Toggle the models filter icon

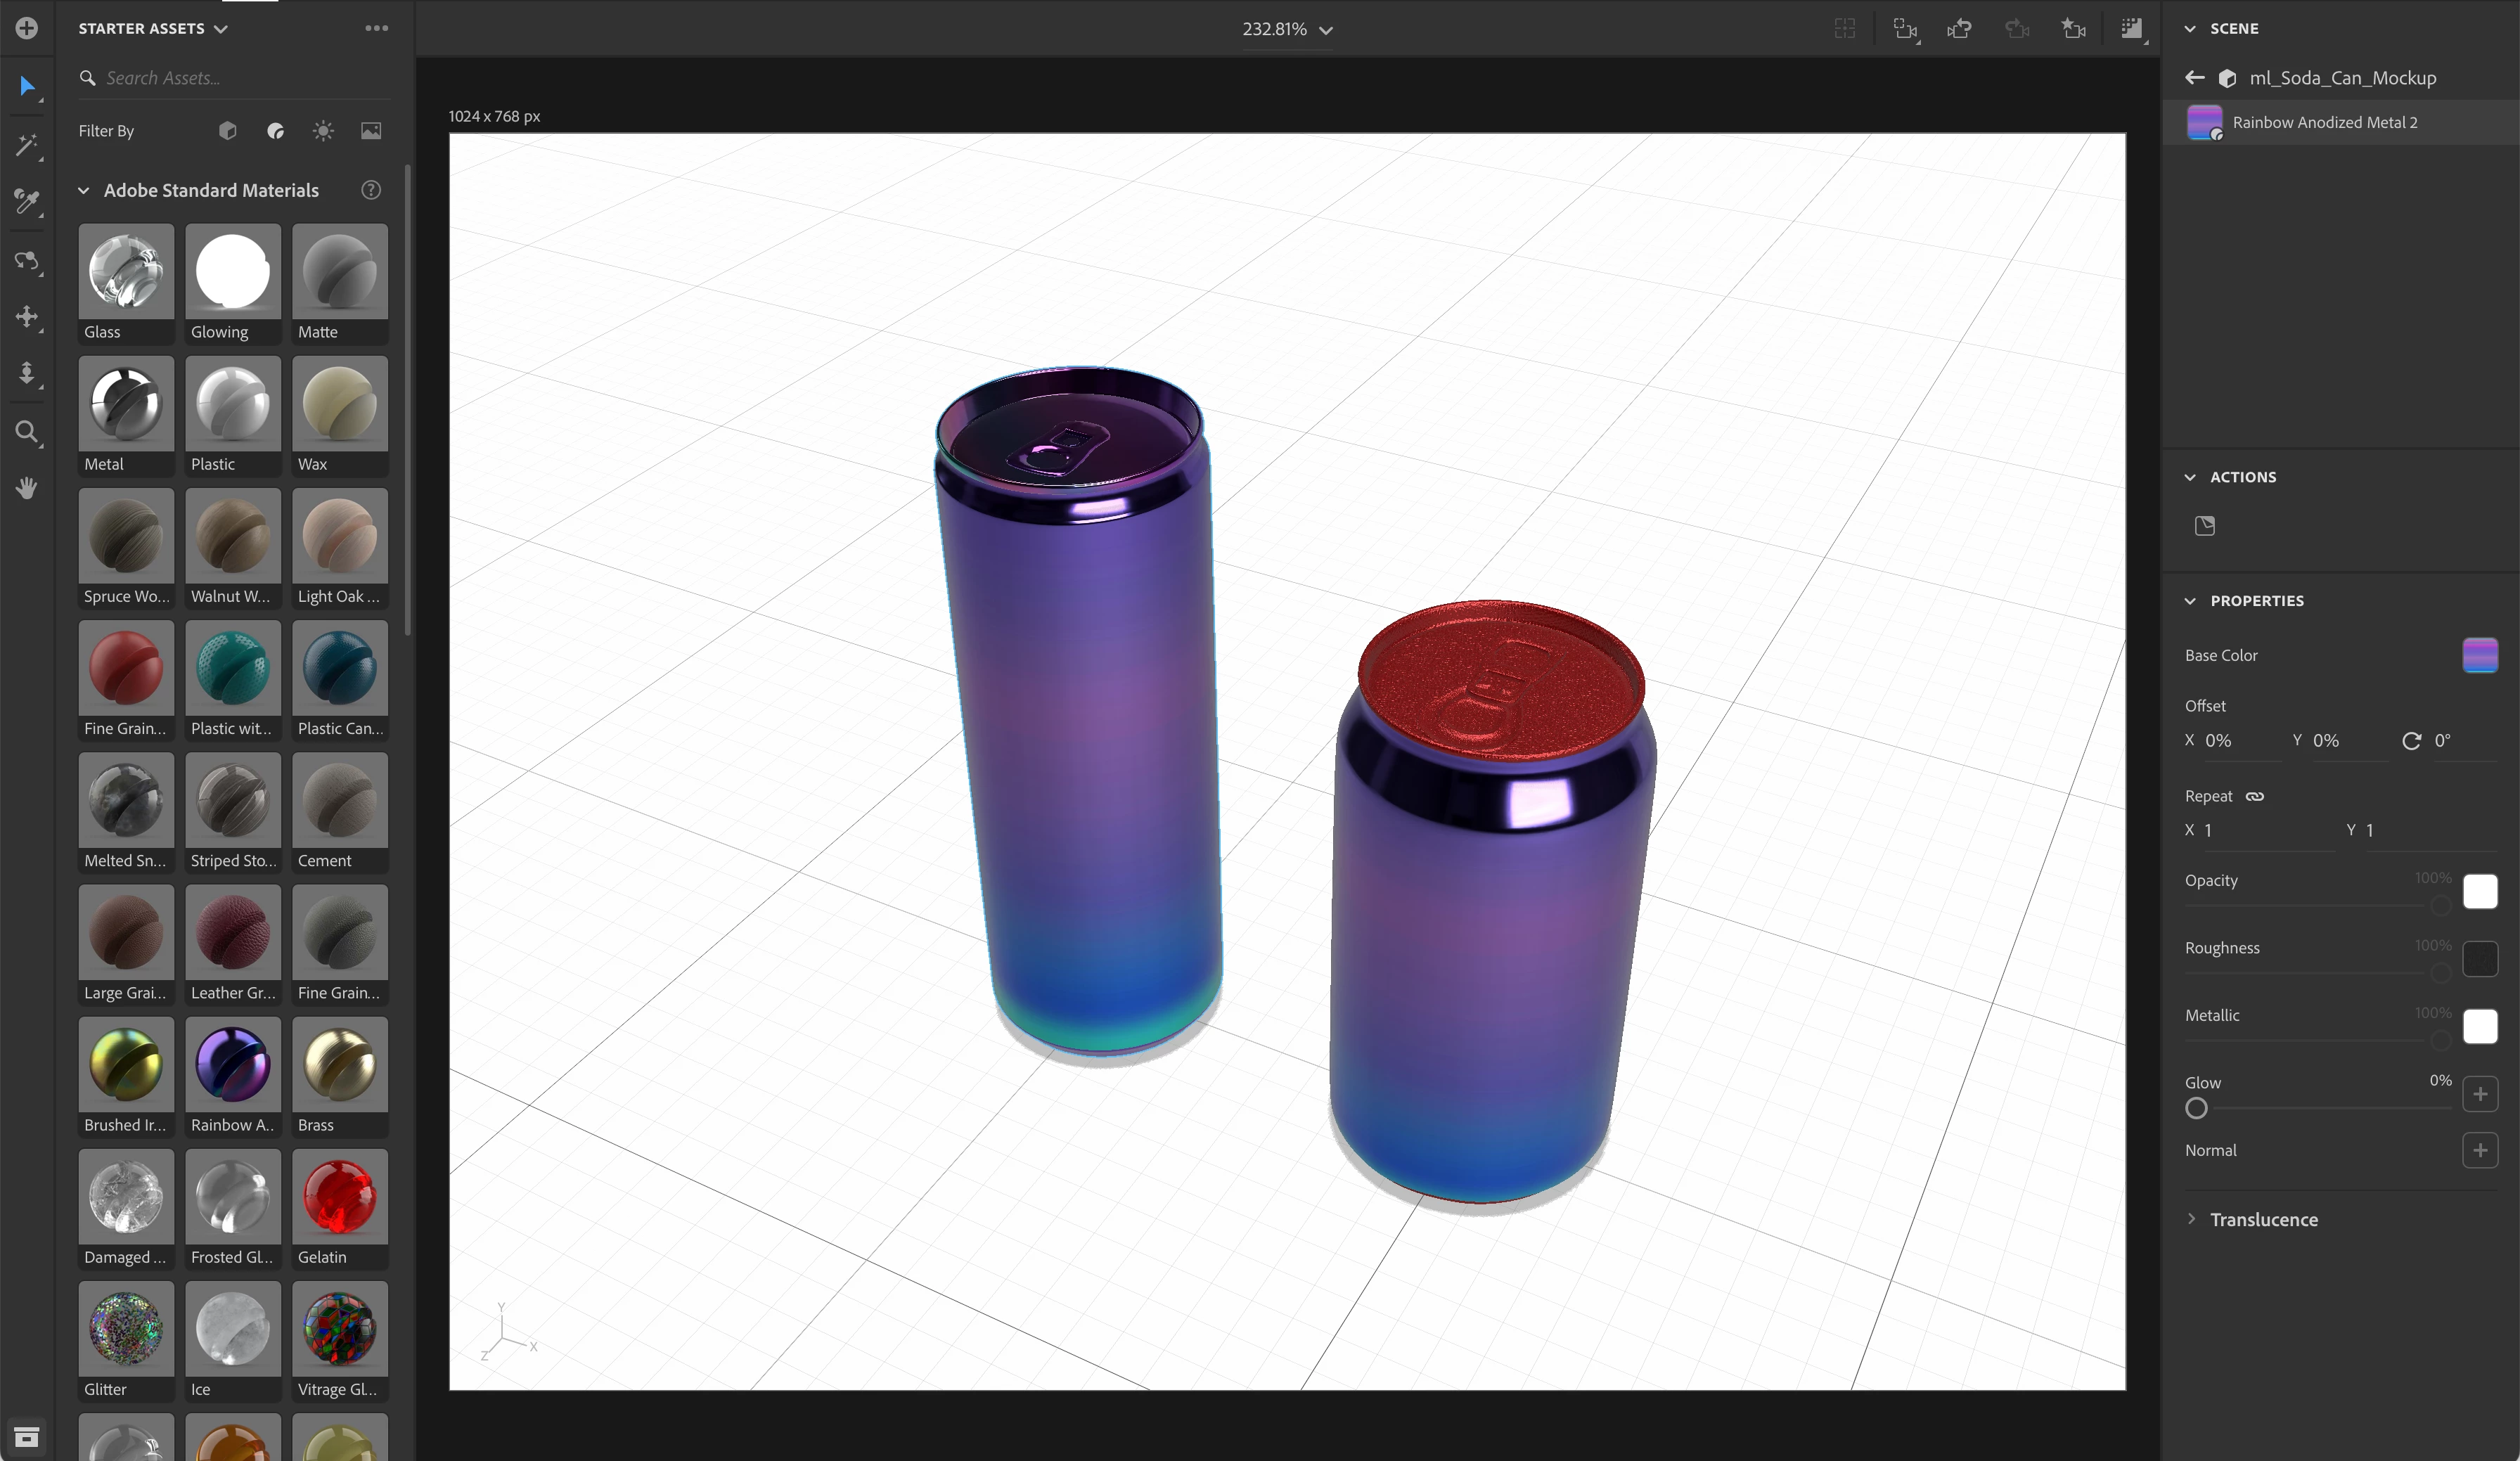228,131
